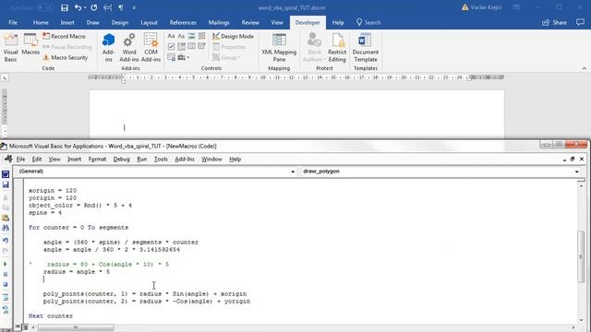Image resolution: width=591 pixels, height=332 pixels.
Task: Open Word Add-ins dialog
Action: click(129, 47)
